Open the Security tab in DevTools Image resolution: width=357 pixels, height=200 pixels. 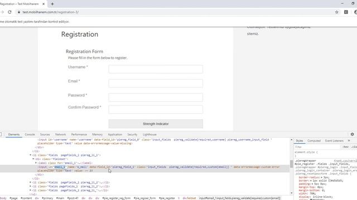point(132,134)
